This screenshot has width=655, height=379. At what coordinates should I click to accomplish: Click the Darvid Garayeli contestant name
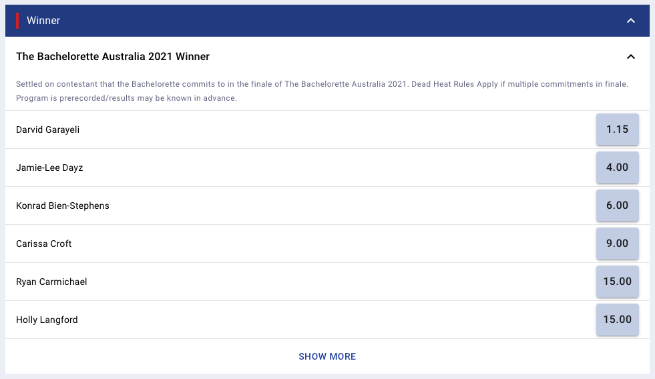pos(47,129)
